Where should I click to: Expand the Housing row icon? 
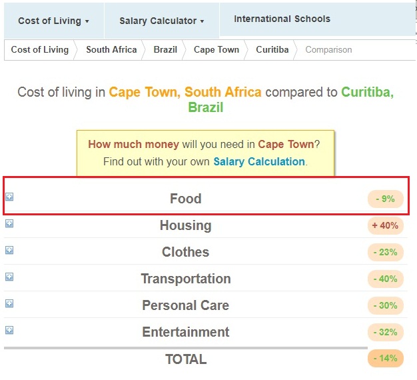9,223
